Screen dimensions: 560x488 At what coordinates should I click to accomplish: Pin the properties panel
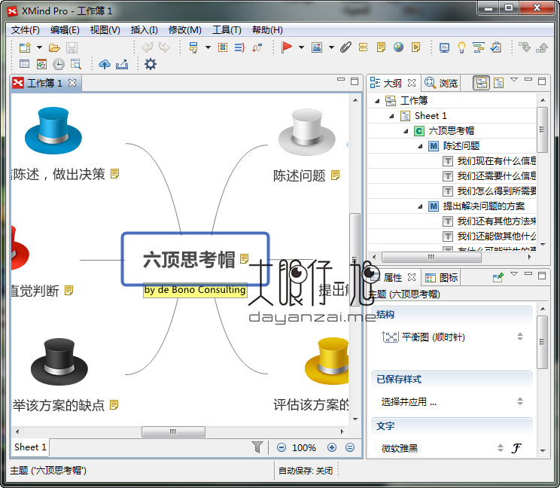[498, 277]
